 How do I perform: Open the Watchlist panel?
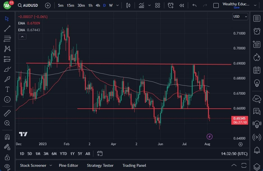tap(257, 18)
